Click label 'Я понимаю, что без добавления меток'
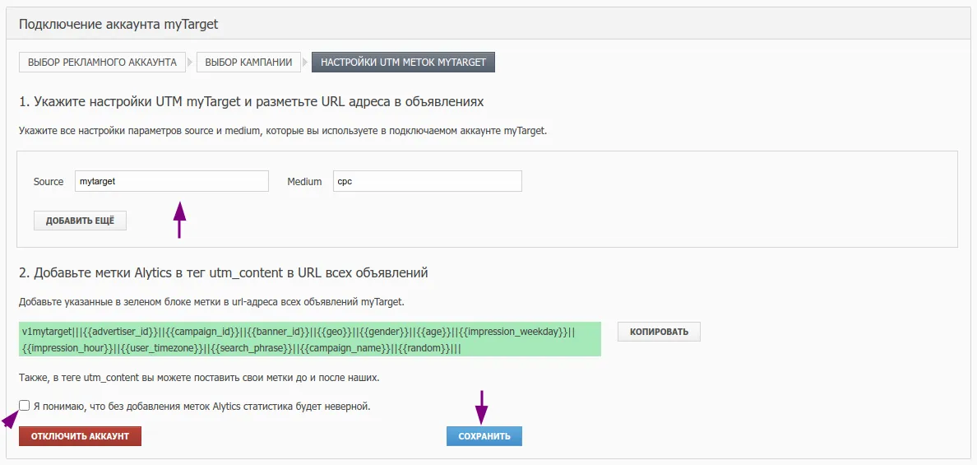The height and width of the screenshot is (465, 977). pyautogui.click(x=201, y=407)
